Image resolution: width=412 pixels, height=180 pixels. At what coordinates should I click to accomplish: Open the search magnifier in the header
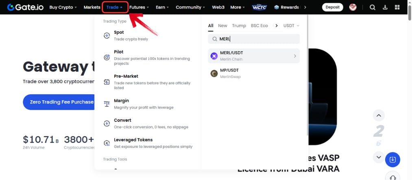[x=372, y=7]
